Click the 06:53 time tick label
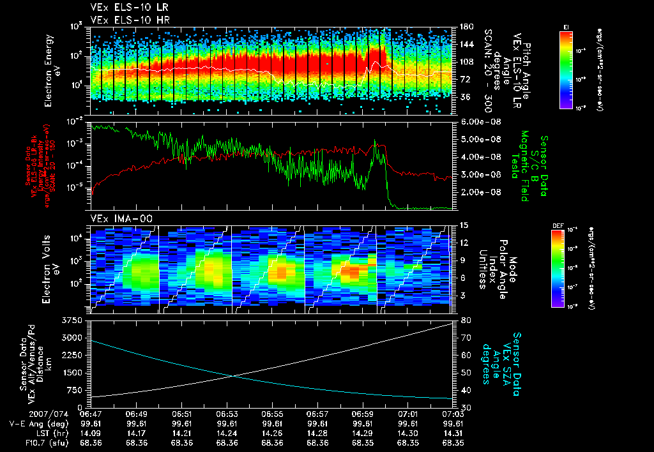This screenshot has height=452, width=654. pos(227,414)
